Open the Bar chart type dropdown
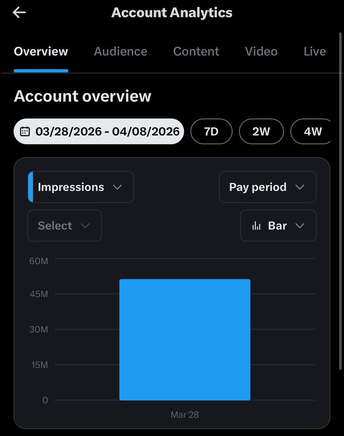Viewport: 344px width, 436px height. tap(278, 226)
